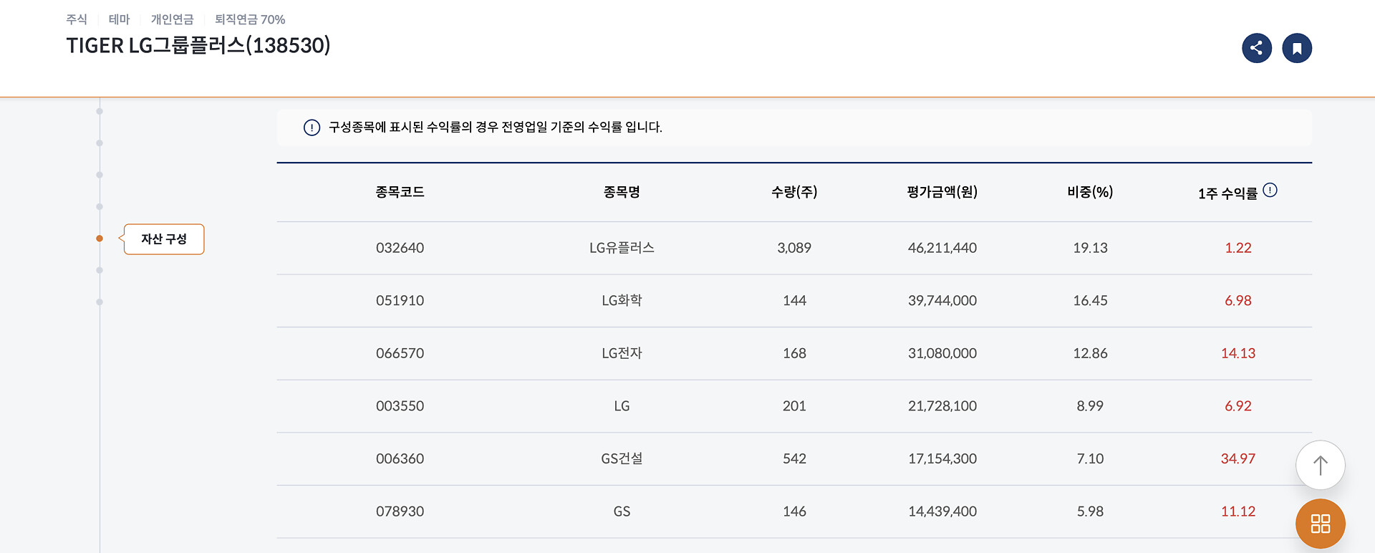Bookmark this ETF with the bookmark icon

coord(1297,48)
